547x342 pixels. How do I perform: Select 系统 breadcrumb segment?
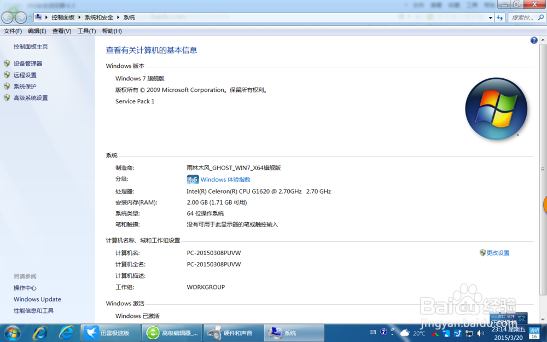coord(129,18)
